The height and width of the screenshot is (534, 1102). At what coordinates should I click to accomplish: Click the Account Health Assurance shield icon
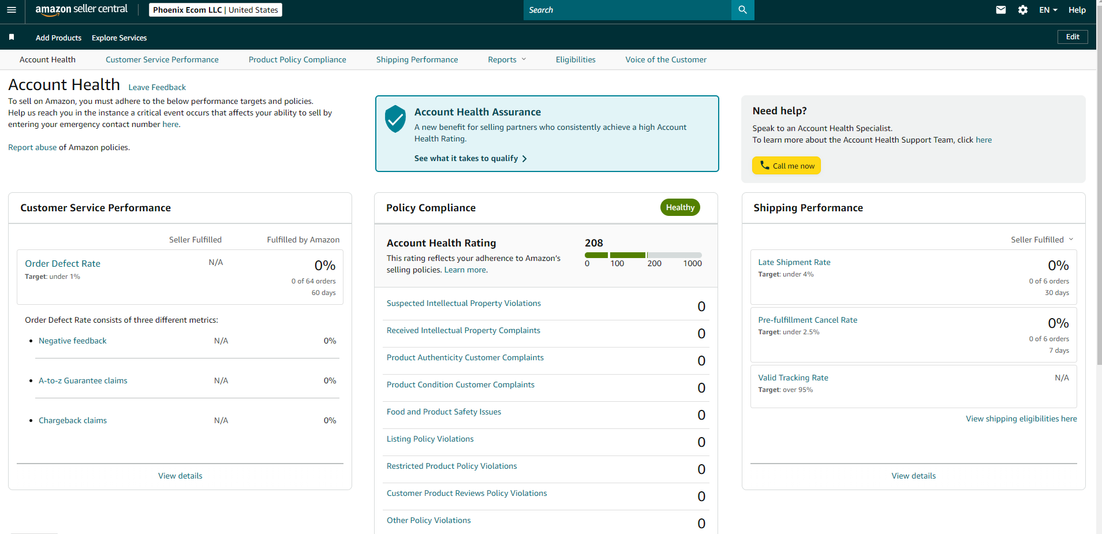395,119
